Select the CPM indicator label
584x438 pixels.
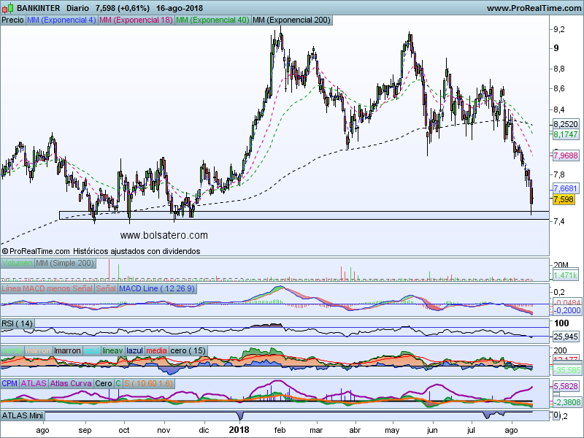(x=10, y=383)
